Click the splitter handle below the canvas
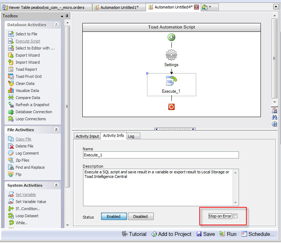 click(x=175, y=129)
